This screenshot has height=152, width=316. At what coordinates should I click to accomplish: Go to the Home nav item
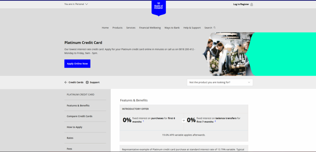pos(105,28)
